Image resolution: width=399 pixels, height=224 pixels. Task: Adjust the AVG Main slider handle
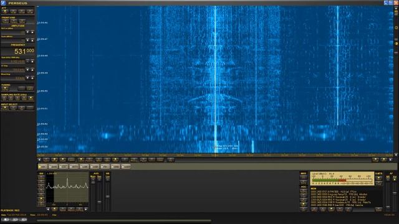click(93, 182)
